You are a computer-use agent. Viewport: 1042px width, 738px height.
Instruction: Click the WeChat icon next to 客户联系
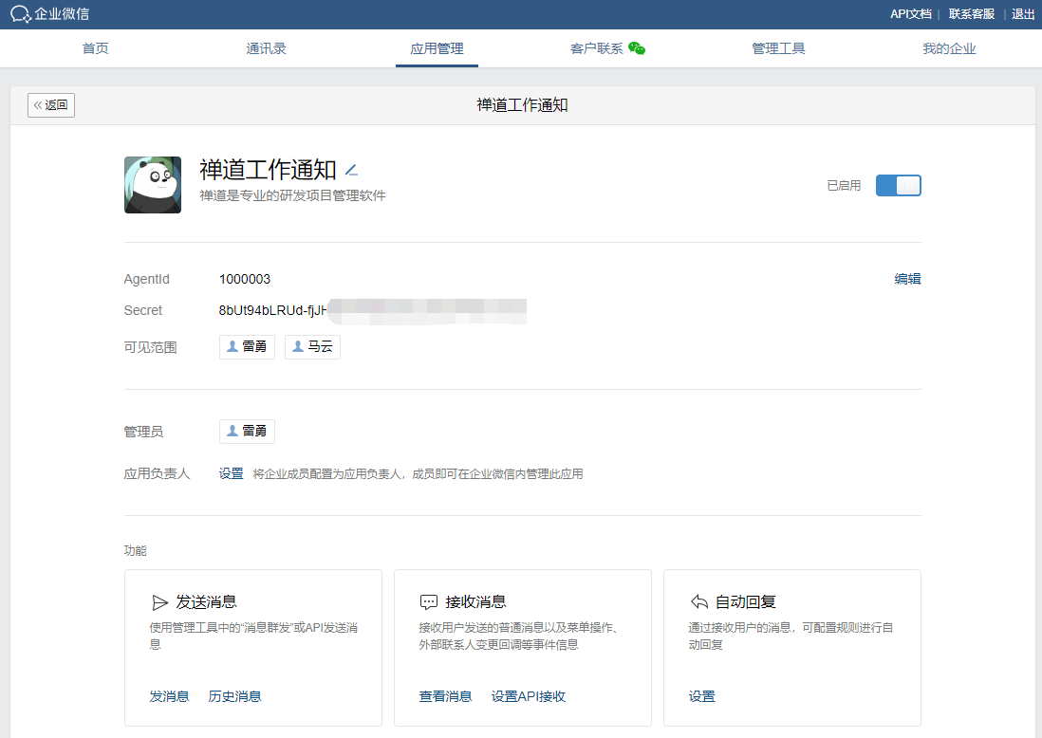637,48
